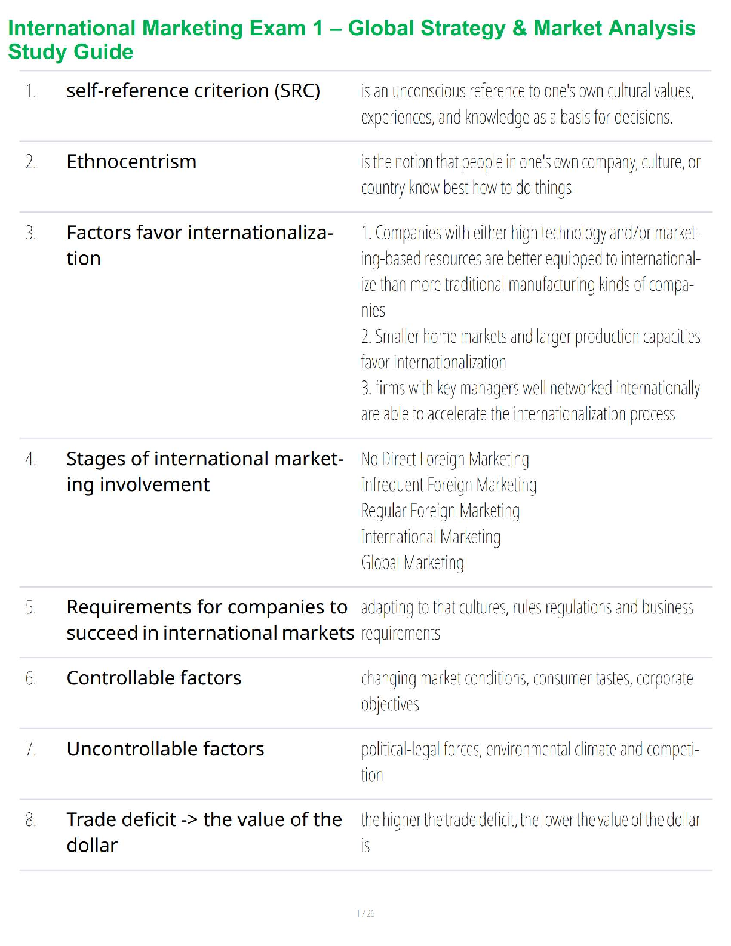This screenshot has width=731, height=946.
Task: Click the "Global Marketing" stage line
Action: (x=412, y=563)
